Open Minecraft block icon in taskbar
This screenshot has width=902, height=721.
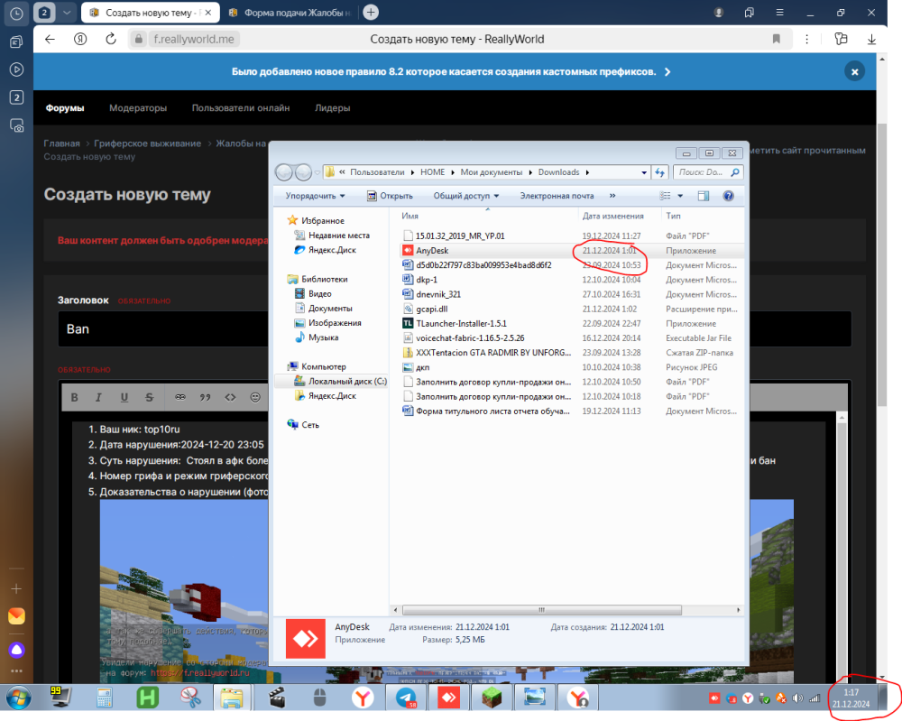pyautogui.click(x=492, y=698)
